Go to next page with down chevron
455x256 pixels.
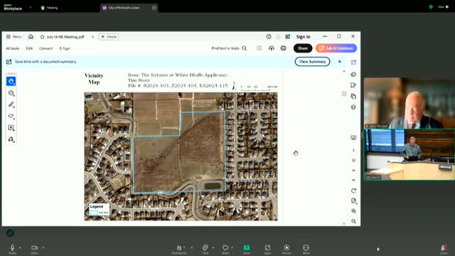(353, 180)
